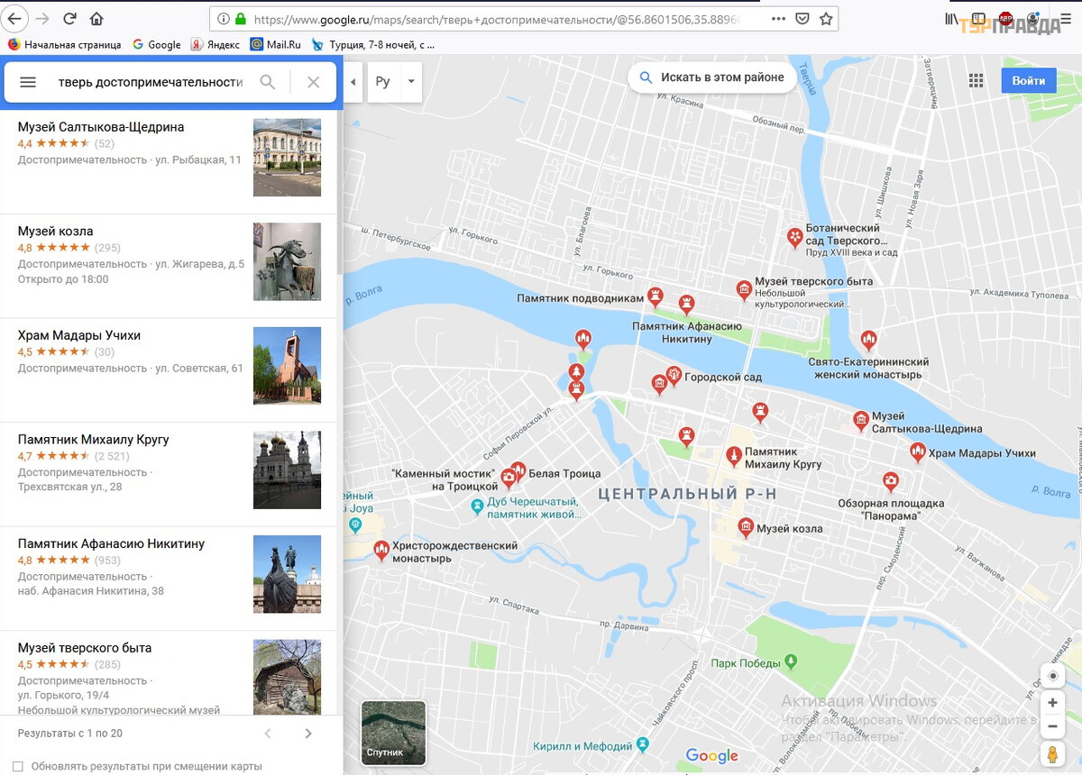Click the zoom in plus button on map
This screenshot has width=1082, height=775.
1052,703
